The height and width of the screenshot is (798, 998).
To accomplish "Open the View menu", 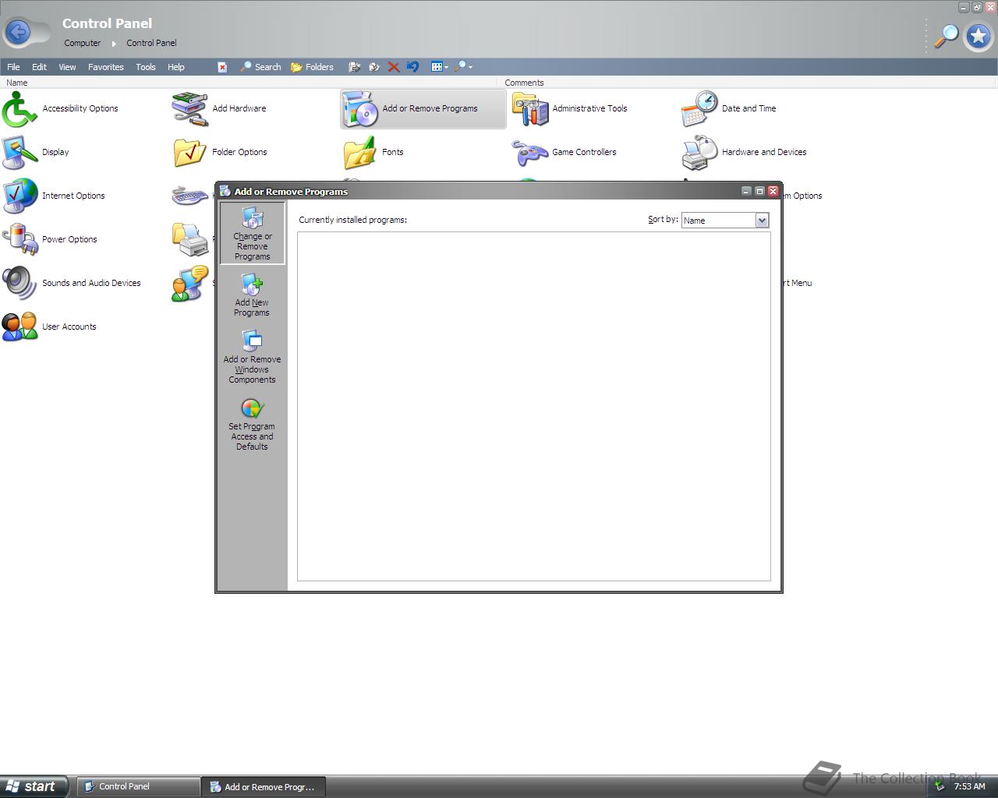I will pos(67,67).
